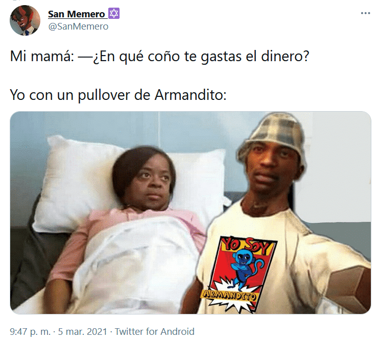The width and height of the screenshot is (378, 343).
Task: Click the 9:47 p. m. timestamp
Action: 30,331
